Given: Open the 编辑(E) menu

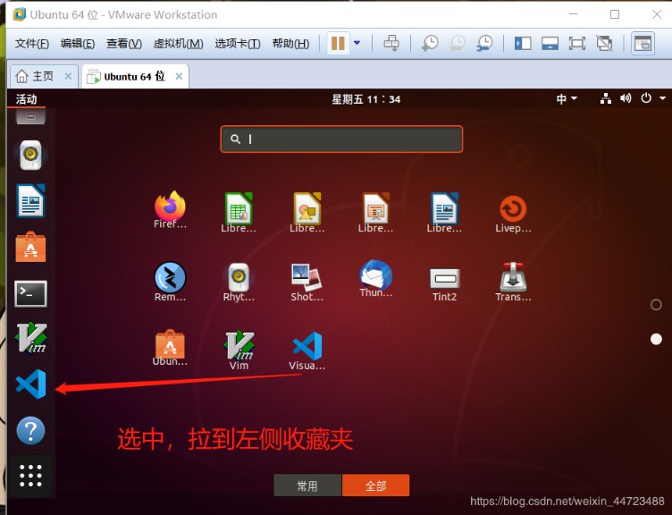Looking at the screenshot, I should pyautogui.click(x=78, y=43).
